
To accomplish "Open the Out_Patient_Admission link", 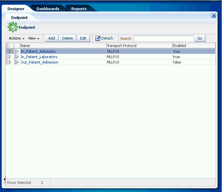I will pyautogui.click(x=40, y=62).
